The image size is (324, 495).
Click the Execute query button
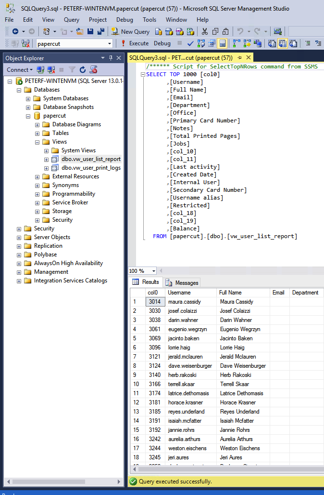[135, 43]
